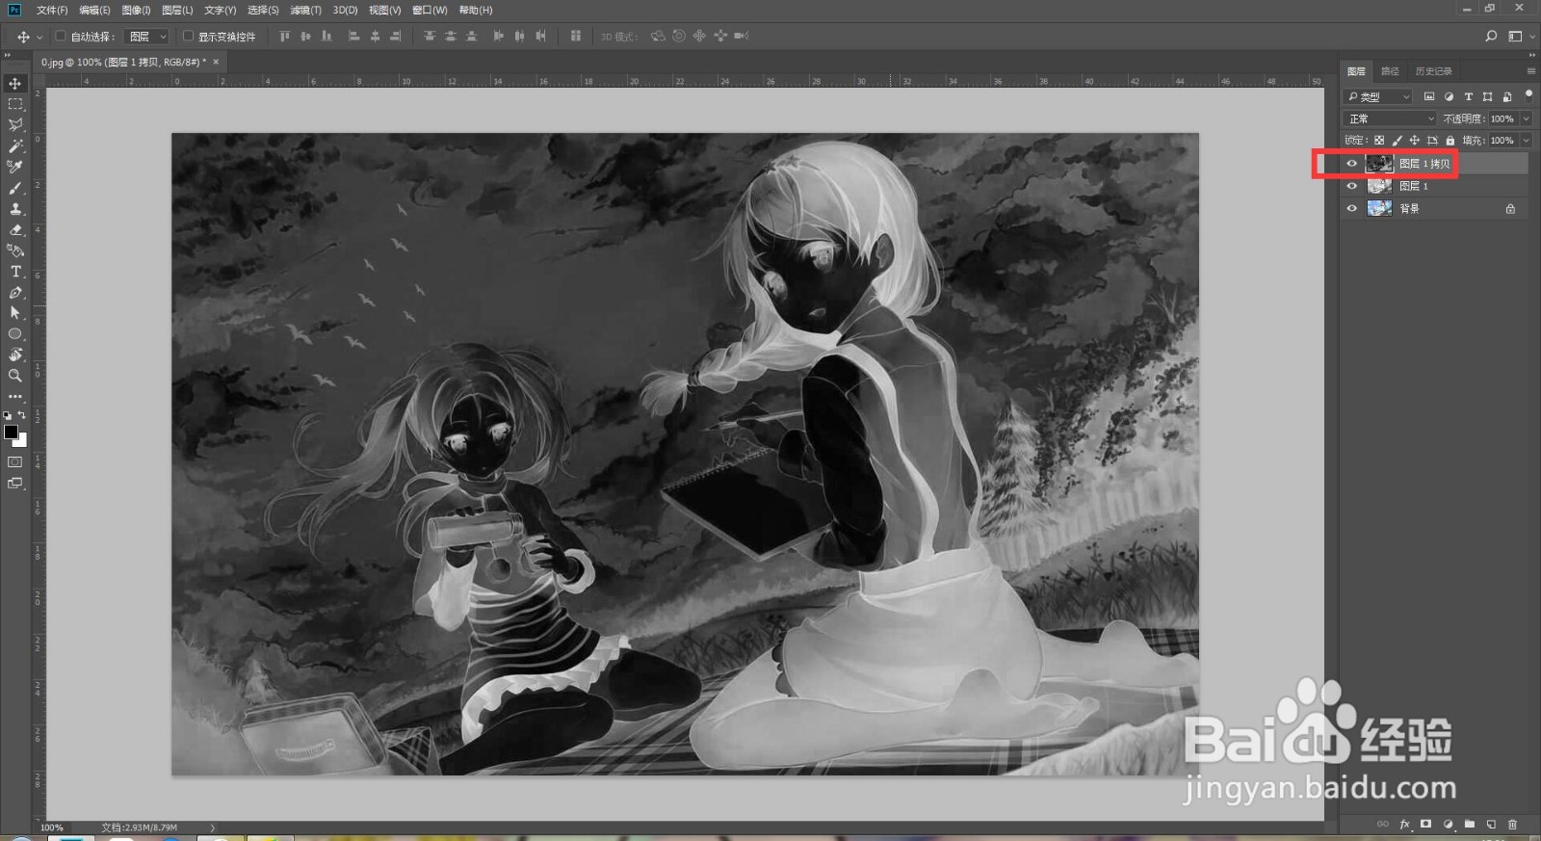This screenshot has height=841, width=1541.
Task: Select the Type tool
Action: click(15, 272)
